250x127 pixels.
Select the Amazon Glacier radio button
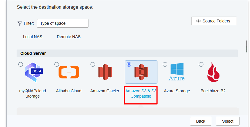[93, 64]
